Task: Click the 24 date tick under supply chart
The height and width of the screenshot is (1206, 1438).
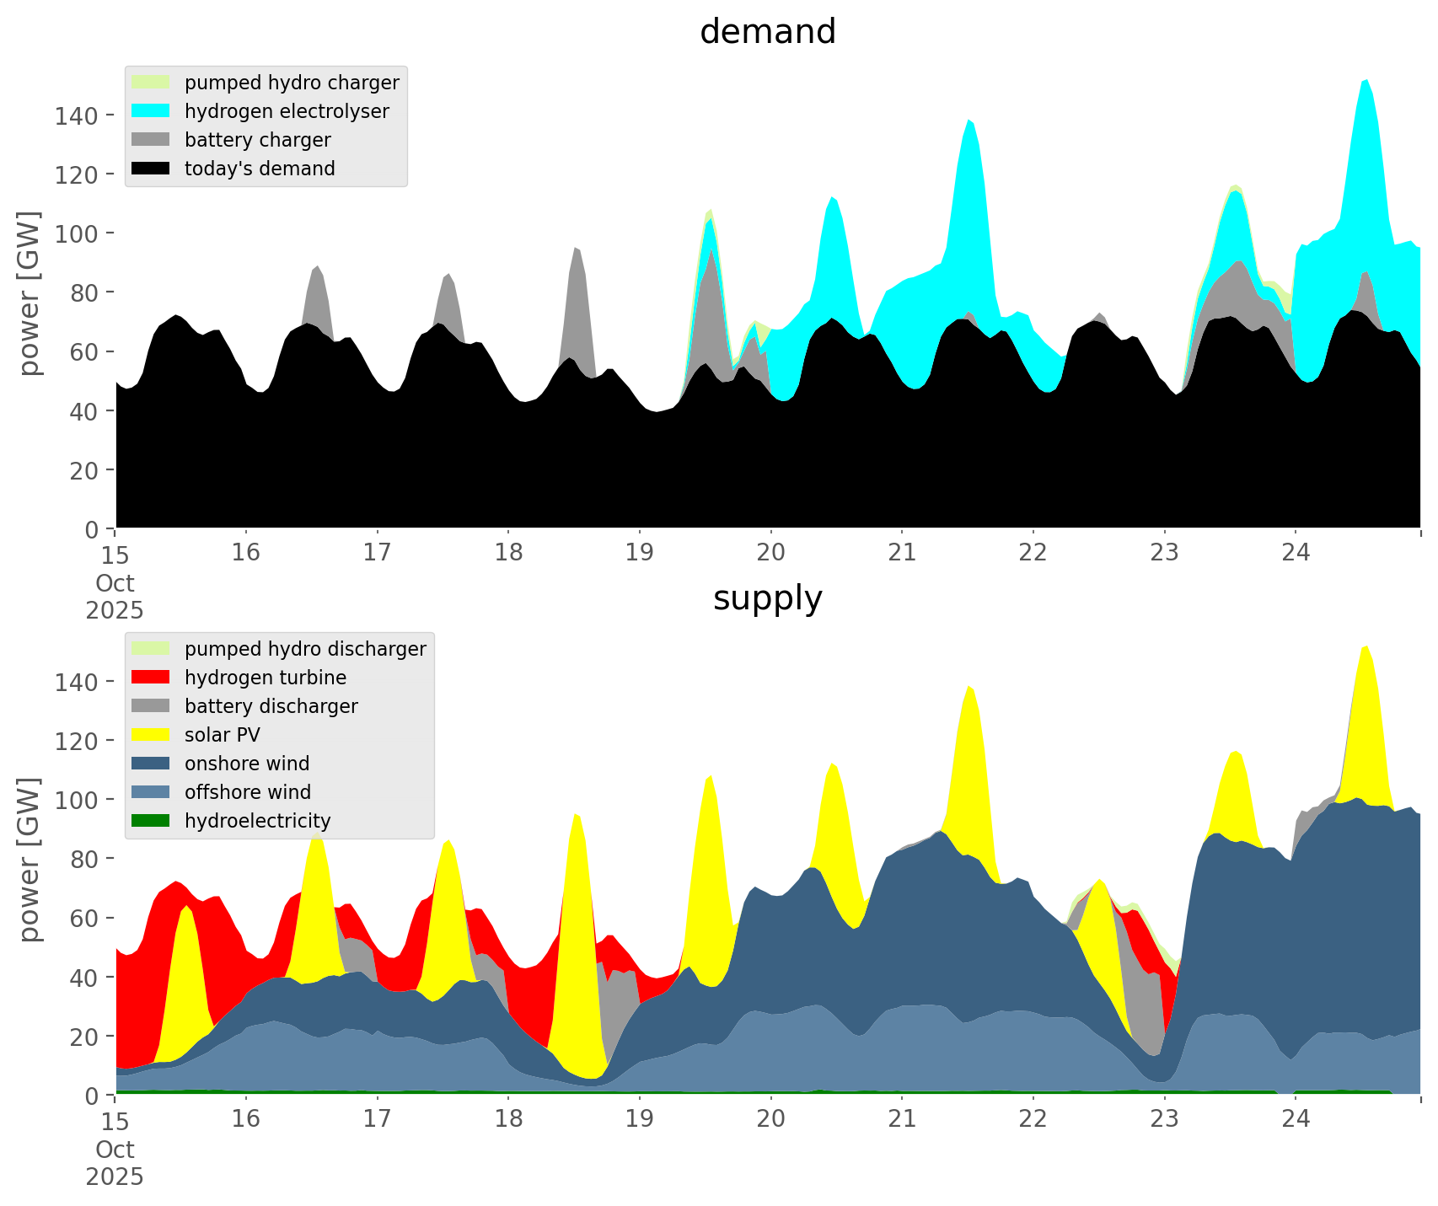Action: click(1296, 1119)
